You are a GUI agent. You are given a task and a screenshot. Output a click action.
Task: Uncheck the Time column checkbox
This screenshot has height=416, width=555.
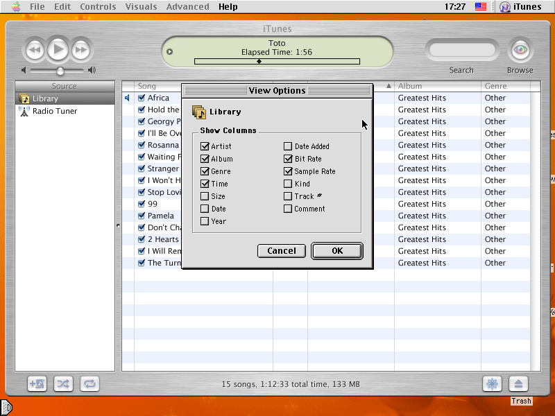coord(205,184)
